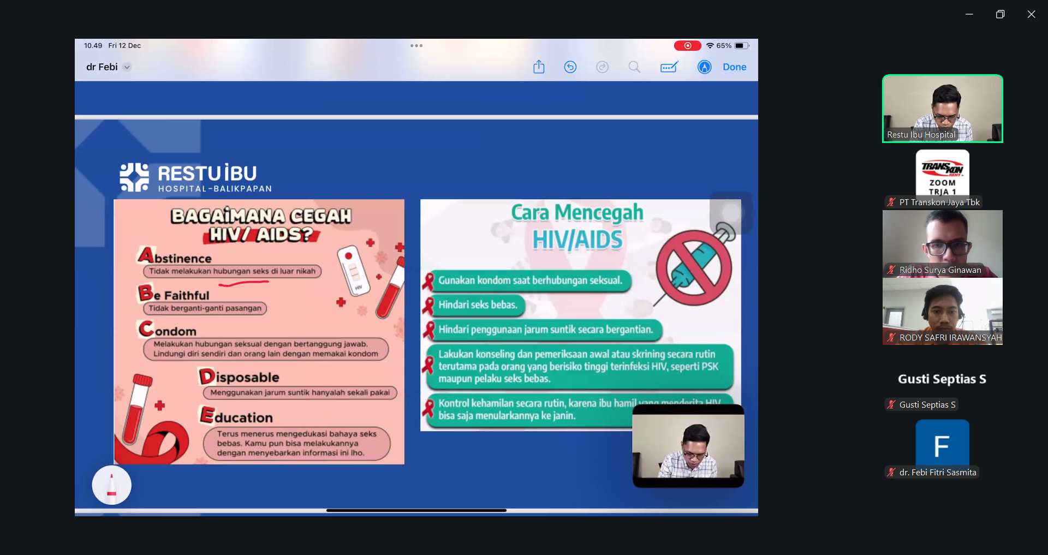This screenshot has width=1048, height=555.
Task: Click the muted microphone icon beside Ridho Surya Ginawan
Action: pyautogui.click(x=891, y=270)
